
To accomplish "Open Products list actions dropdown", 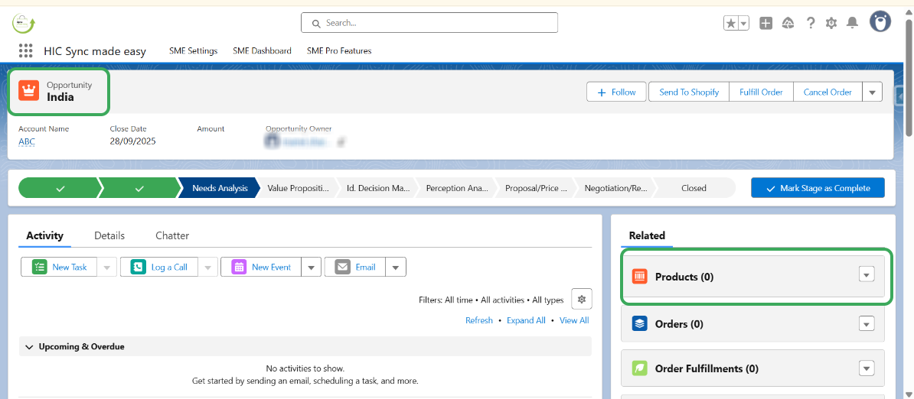I will point(867,275).
